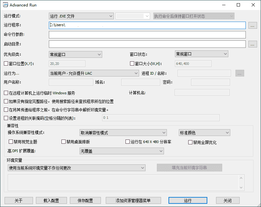Open the 环境变量 settings dropdown

click(x=76, y=168)
